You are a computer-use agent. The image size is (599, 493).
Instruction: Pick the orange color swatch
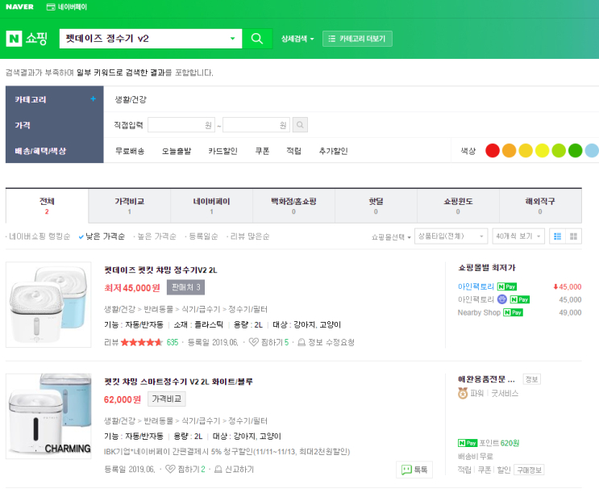pyautogui.click(x=510, y=151)
